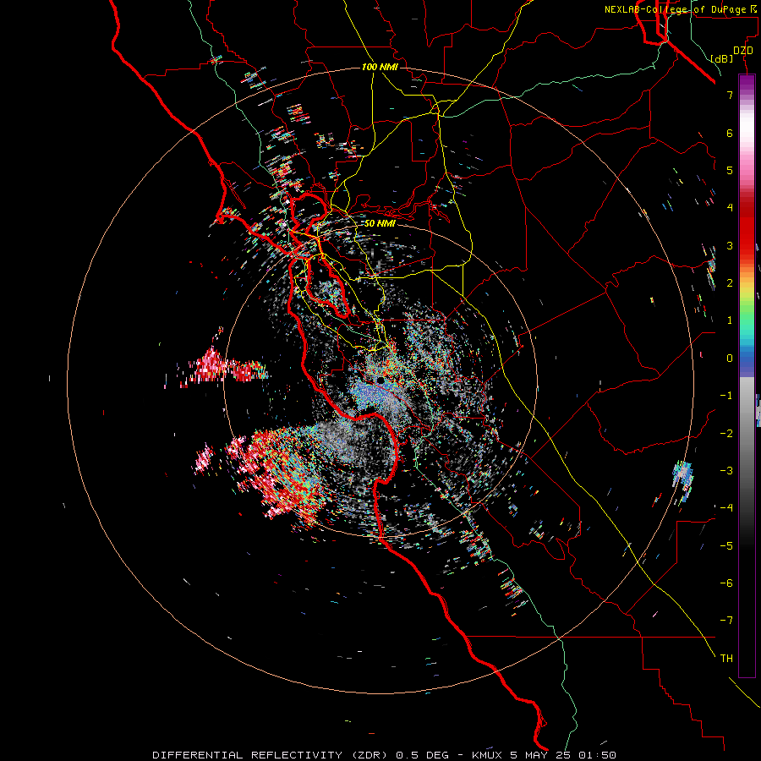Image resolution: width=761 pixels, height=761 pixels.
Task: Click the "[dB]" unit label
Action: coord(721,58)
